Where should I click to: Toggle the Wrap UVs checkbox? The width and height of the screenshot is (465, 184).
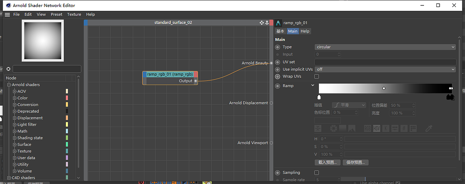[x=316, y=77]
